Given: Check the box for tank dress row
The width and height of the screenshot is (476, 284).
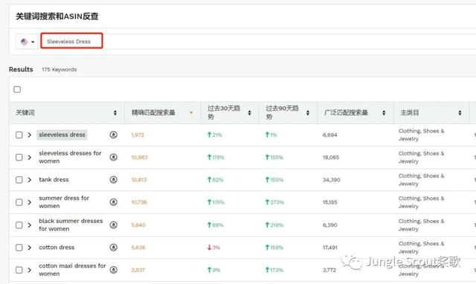Looking at the screenshot, I should click(19, 180).
